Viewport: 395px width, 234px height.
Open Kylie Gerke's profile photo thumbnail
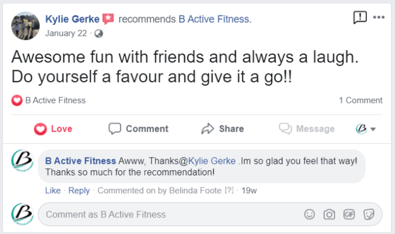click(24, 26)
